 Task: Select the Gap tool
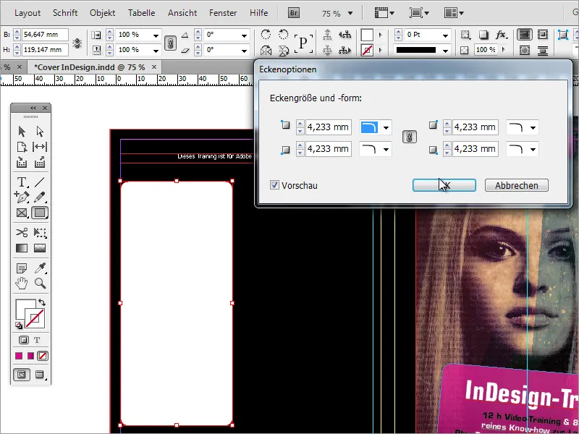coord(40,147)
